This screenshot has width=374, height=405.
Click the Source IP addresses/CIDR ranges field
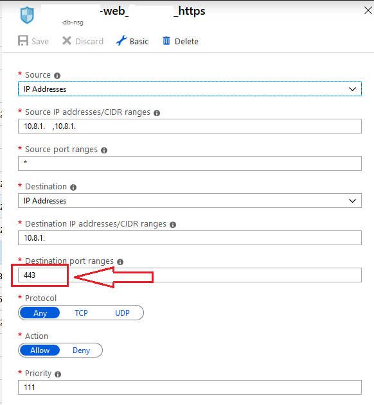(190, 126)
